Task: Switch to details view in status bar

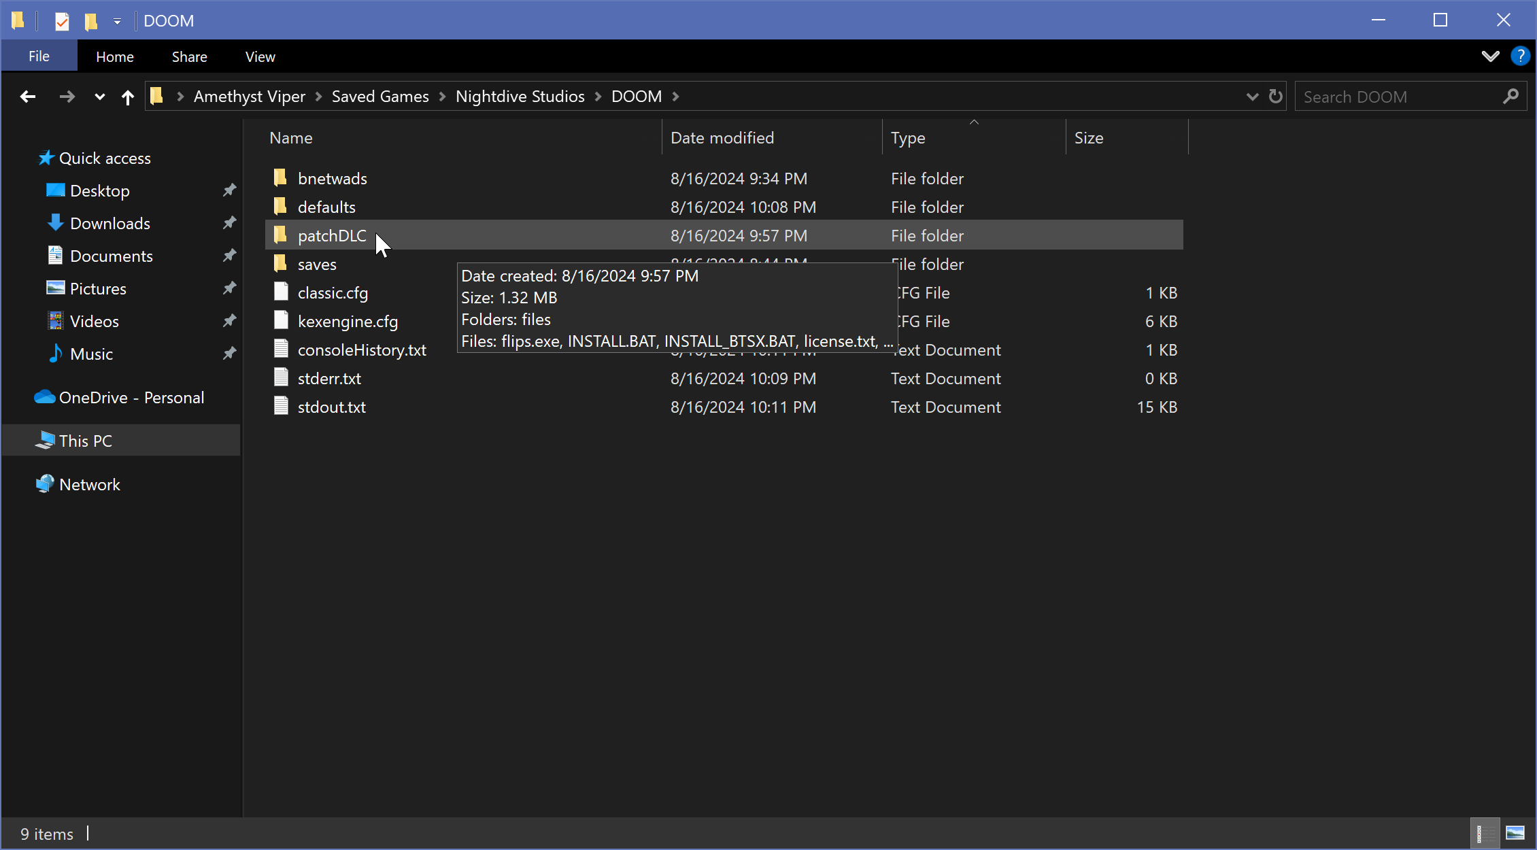Action: 1485,833
